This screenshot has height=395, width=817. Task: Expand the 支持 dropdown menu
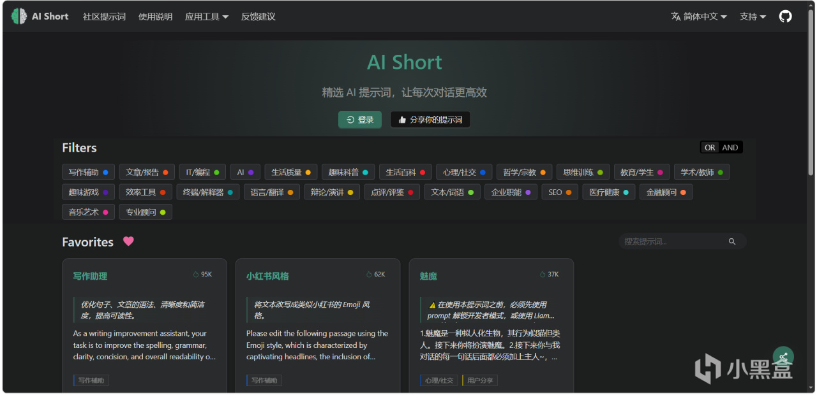[753, 17]
